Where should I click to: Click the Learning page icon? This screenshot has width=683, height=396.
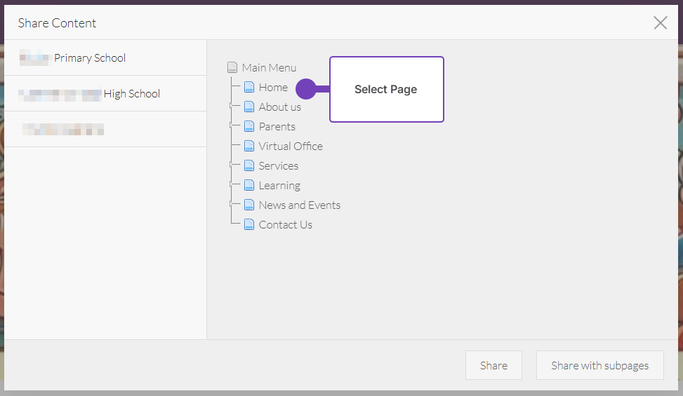[x=249, y=186]
